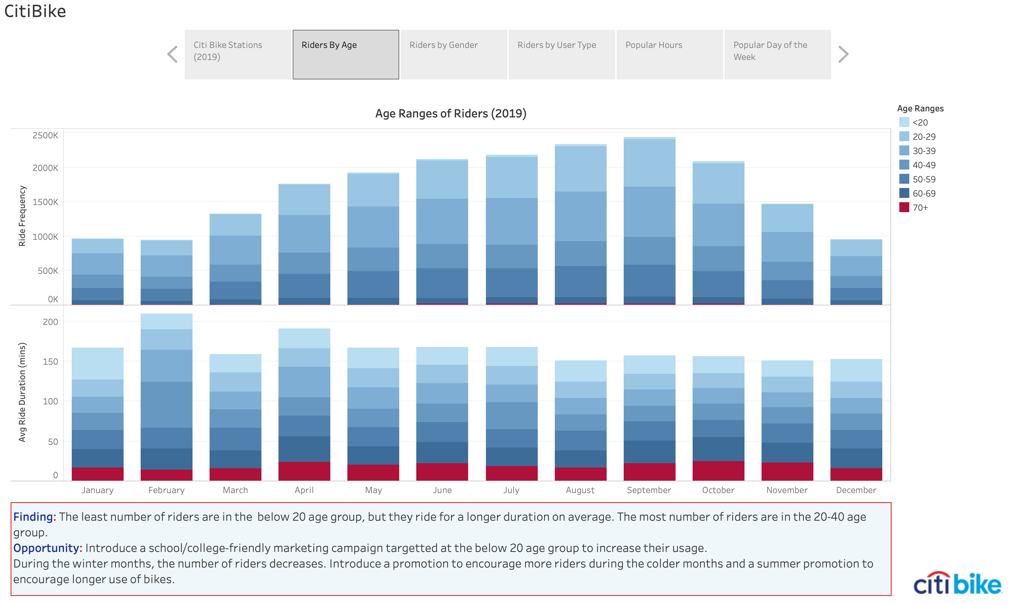Click the Age Ranges legend title
Image resolution: width=1013 pixels, height=603 pixels.
tap(920, 109)
